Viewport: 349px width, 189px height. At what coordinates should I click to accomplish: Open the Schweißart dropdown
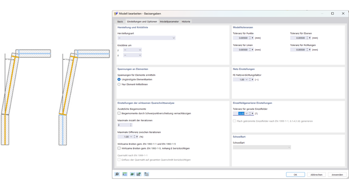[262, 147]
